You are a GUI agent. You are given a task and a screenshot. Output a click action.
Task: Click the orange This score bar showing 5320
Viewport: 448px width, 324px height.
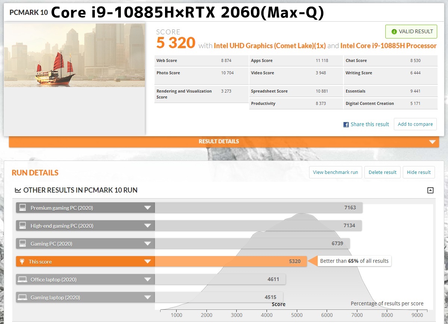[x=231, y=262]
